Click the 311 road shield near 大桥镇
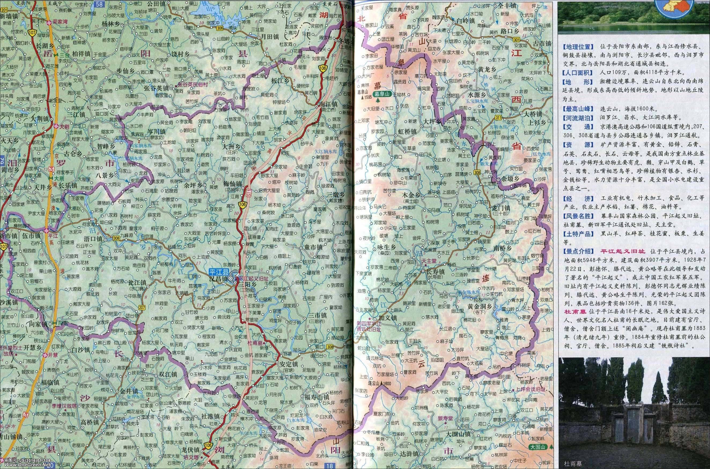Viewport: 710px width, 469px height. tap(498, 118)
